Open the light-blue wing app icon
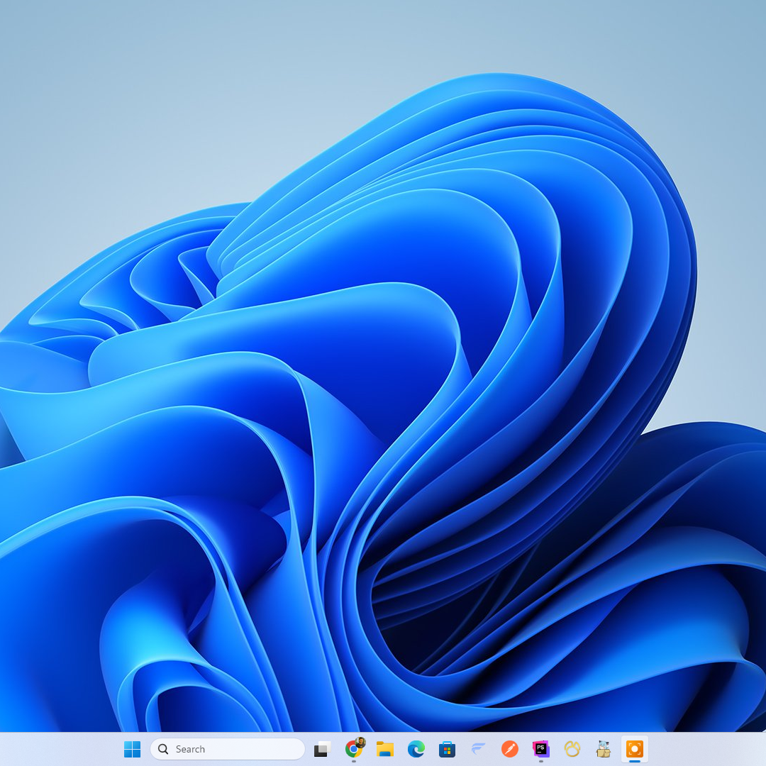 pos(479,749)
